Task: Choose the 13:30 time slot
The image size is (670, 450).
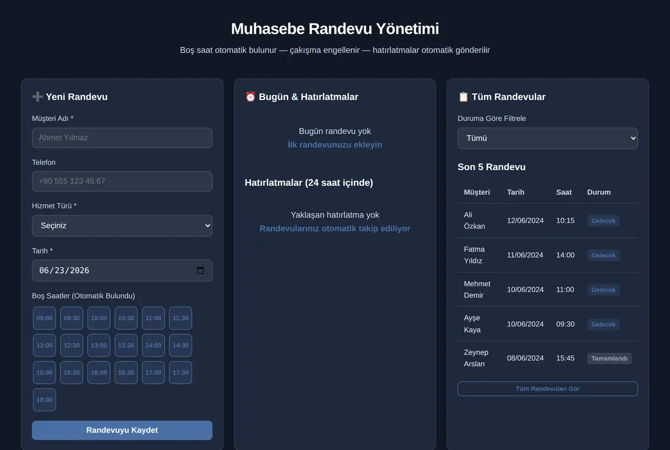Action: pos(126,346)
